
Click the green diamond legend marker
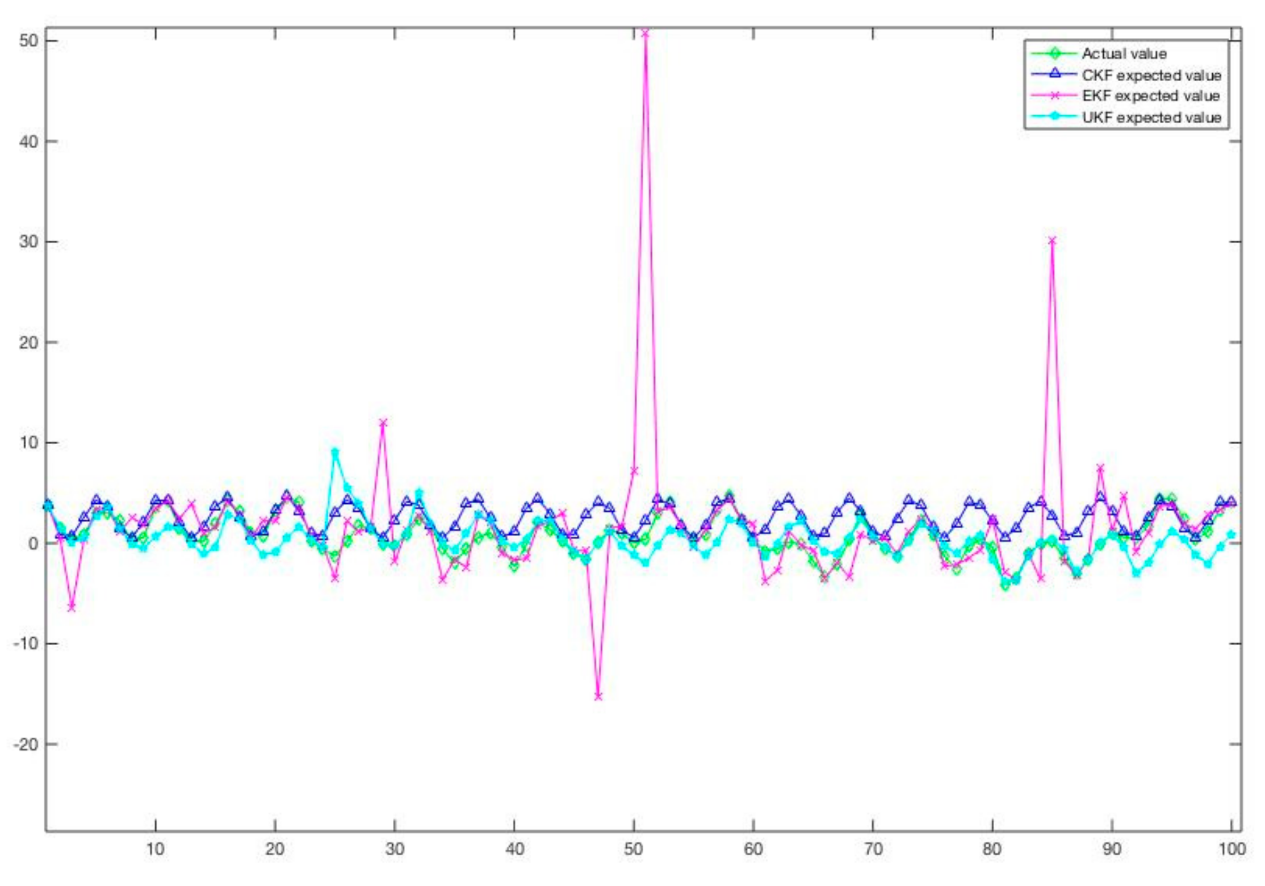[1054, 54]
